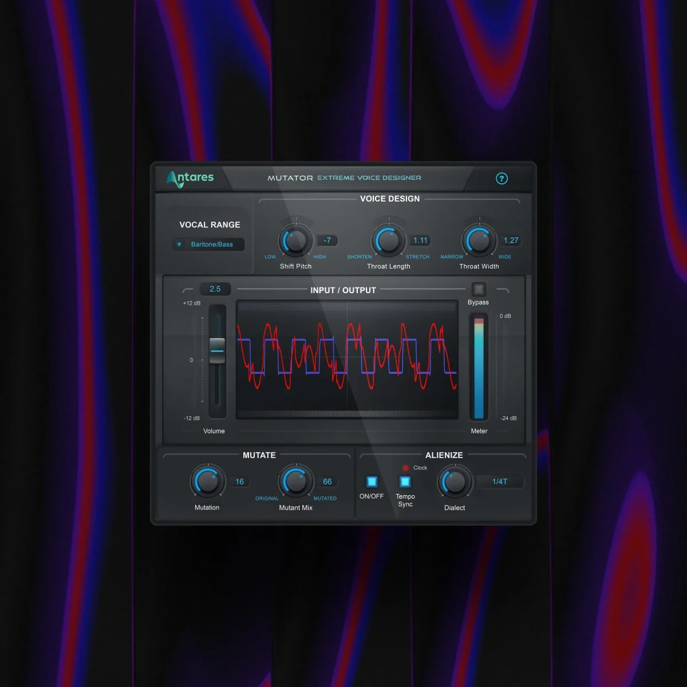The height and width of the screenshot is (687, 687).
Task: Click the Throat Width knob
Action: click(x=479, y=240)
